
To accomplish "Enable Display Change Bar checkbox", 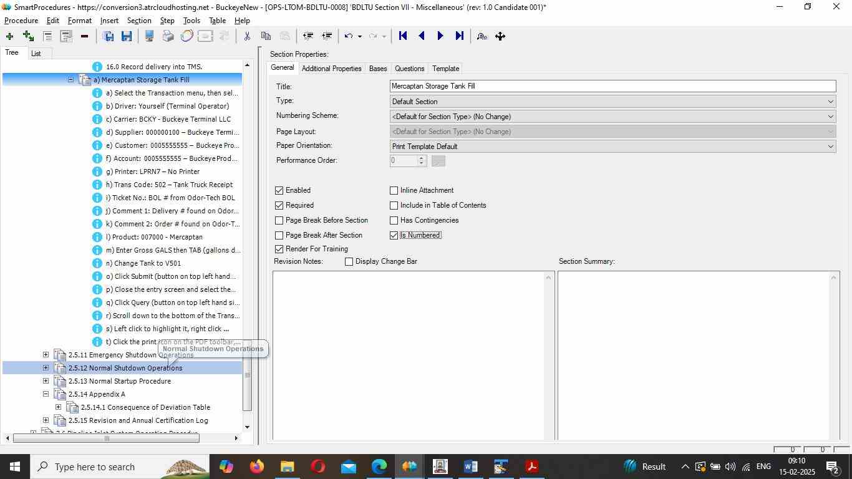I will [x=349, y=261].
